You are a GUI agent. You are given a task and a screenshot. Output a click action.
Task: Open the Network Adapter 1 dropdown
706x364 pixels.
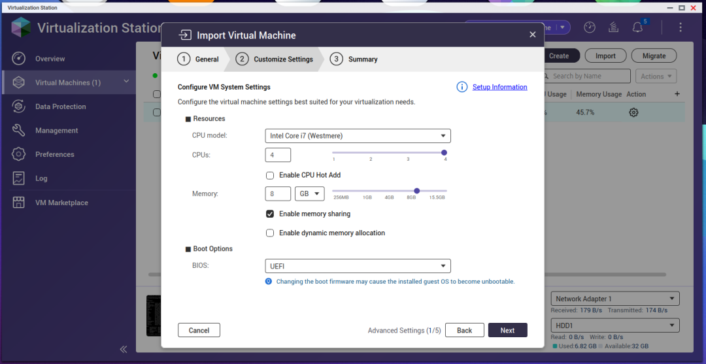[x=614, y=298]
